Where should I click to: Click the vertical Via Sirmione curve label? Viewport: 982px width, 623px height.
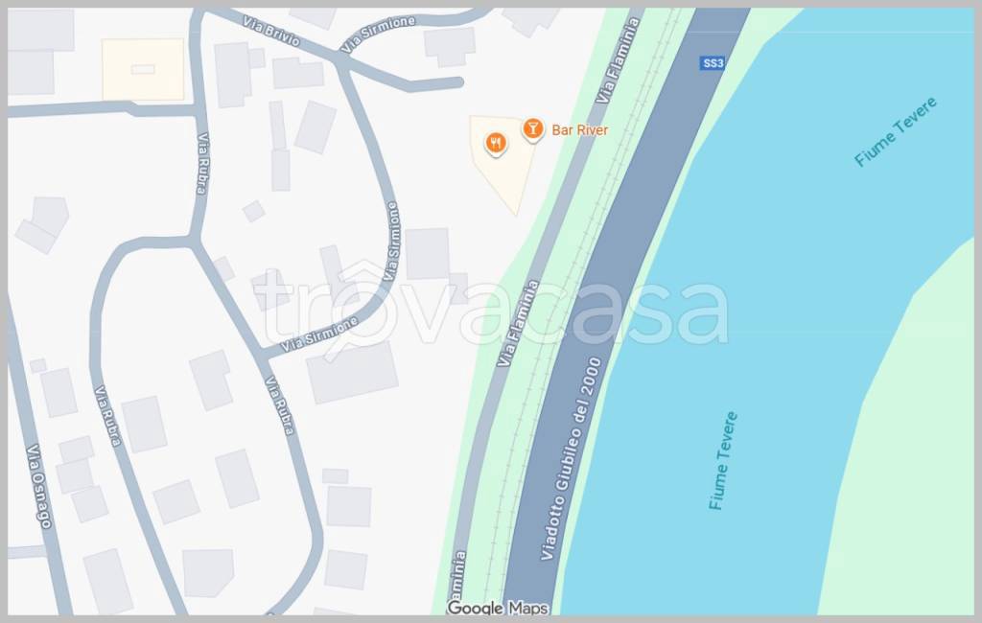pyautogui.click(x=391, y=242)
